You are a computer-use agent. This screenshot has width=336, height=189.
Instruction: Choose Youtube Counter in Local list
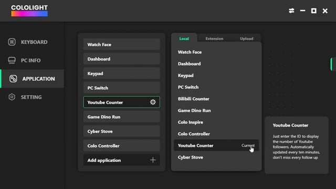tap(216, 145)
